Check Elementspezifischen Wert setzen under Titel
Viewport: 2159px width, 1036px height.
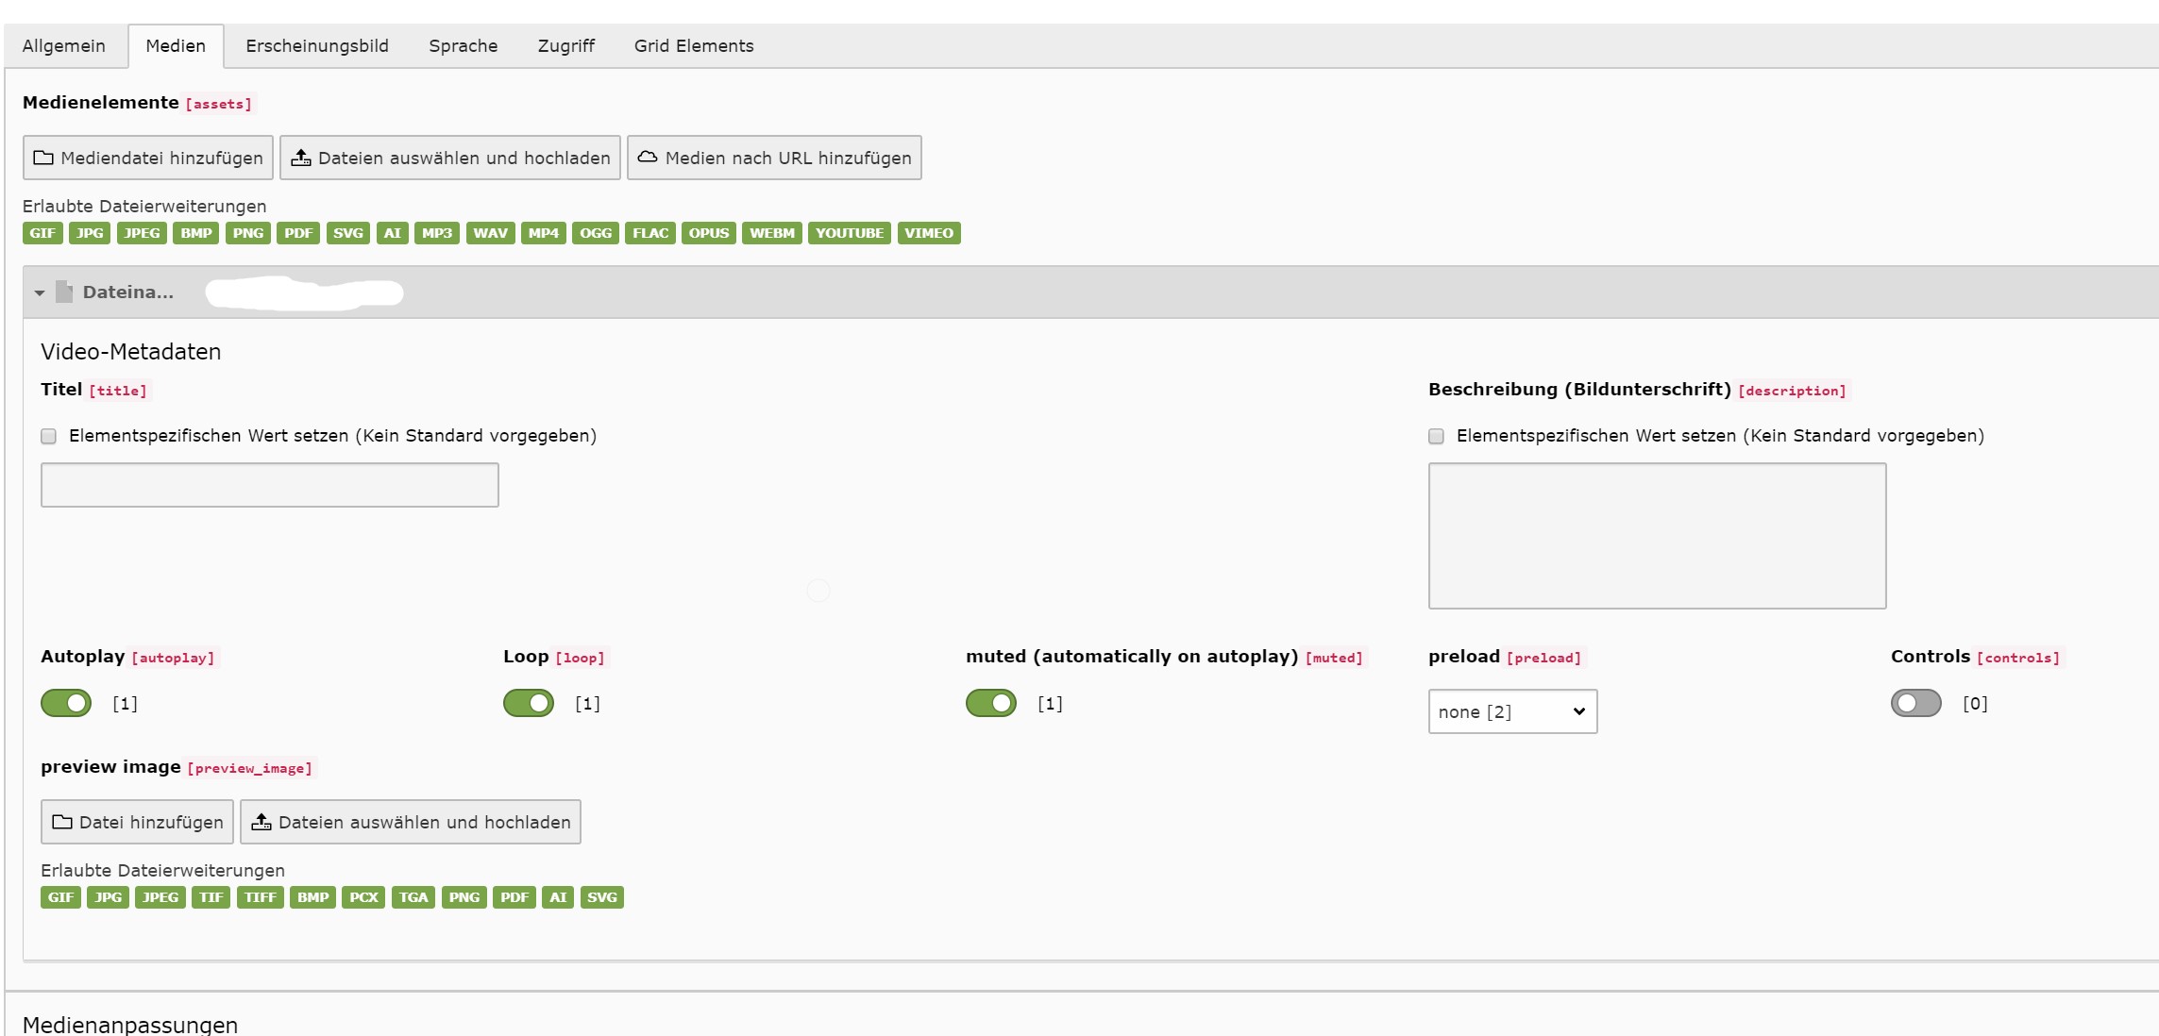(49, 436)
